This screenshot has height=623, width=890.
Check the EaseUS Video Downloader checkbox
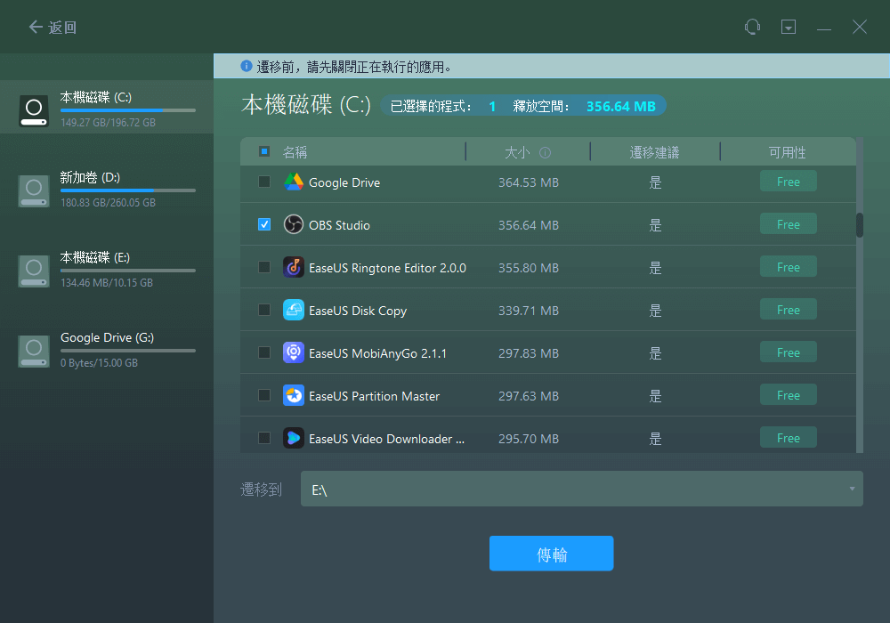(x=264, y=438)
